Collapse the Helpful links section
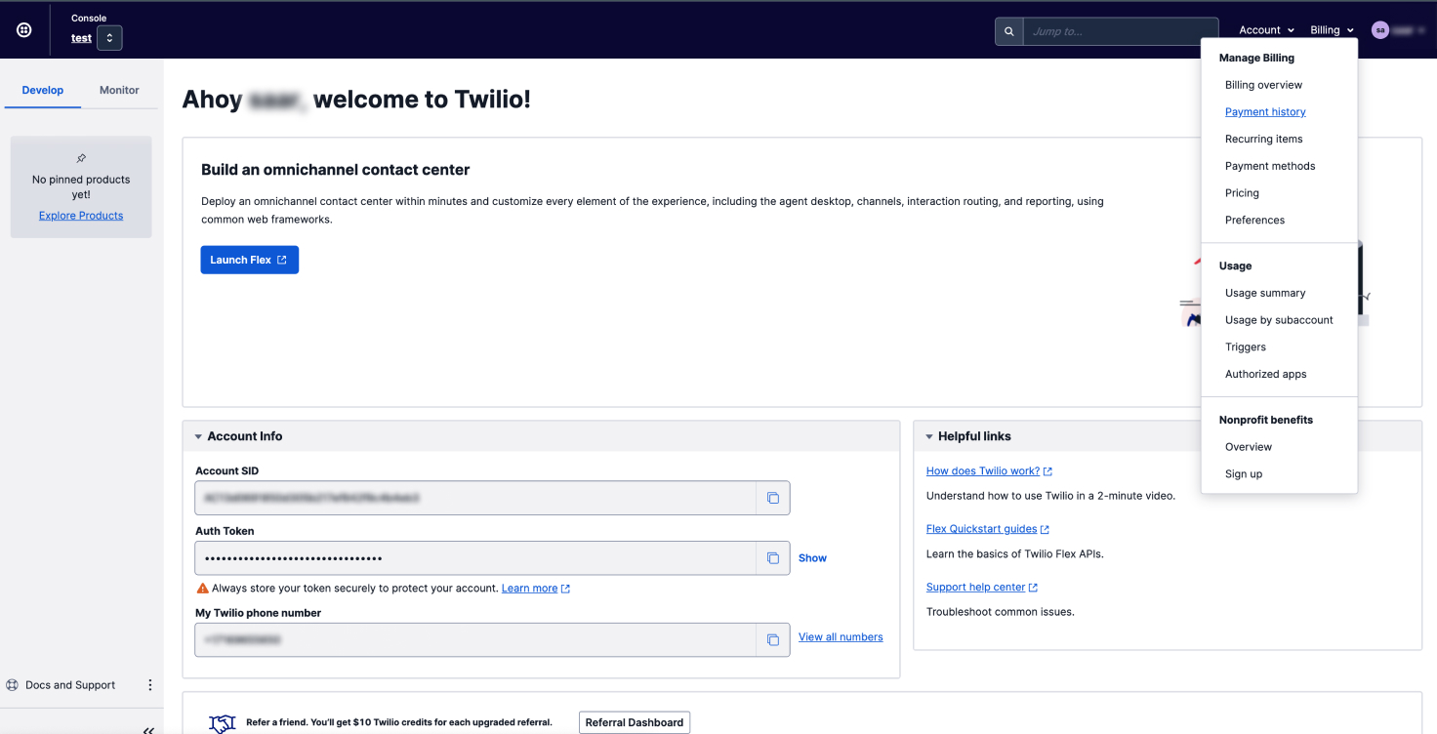This screenshot has width=1437, height=734. [x=929, y=436]
